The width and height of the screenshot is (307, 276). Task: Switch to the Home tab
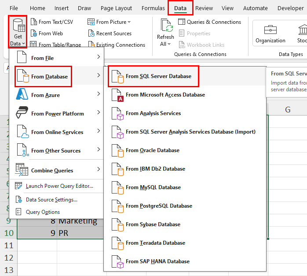[x=37, y=8]
